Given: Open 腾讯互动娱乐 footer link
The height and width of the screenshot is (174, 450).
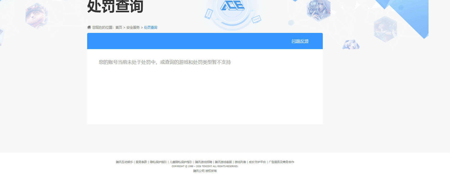Looking at the screenshot, I should coord(124,162).
